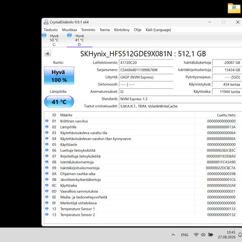Click the Käyttöaika value 11944 tuntia
242x242 pixels.
227,92
